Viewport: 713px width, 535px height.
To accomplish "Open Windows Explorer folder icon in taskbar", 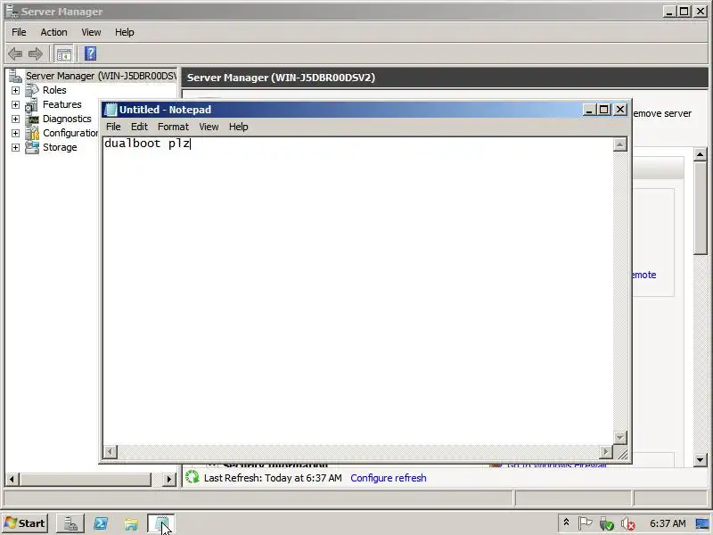I will [x=131, y=524].
